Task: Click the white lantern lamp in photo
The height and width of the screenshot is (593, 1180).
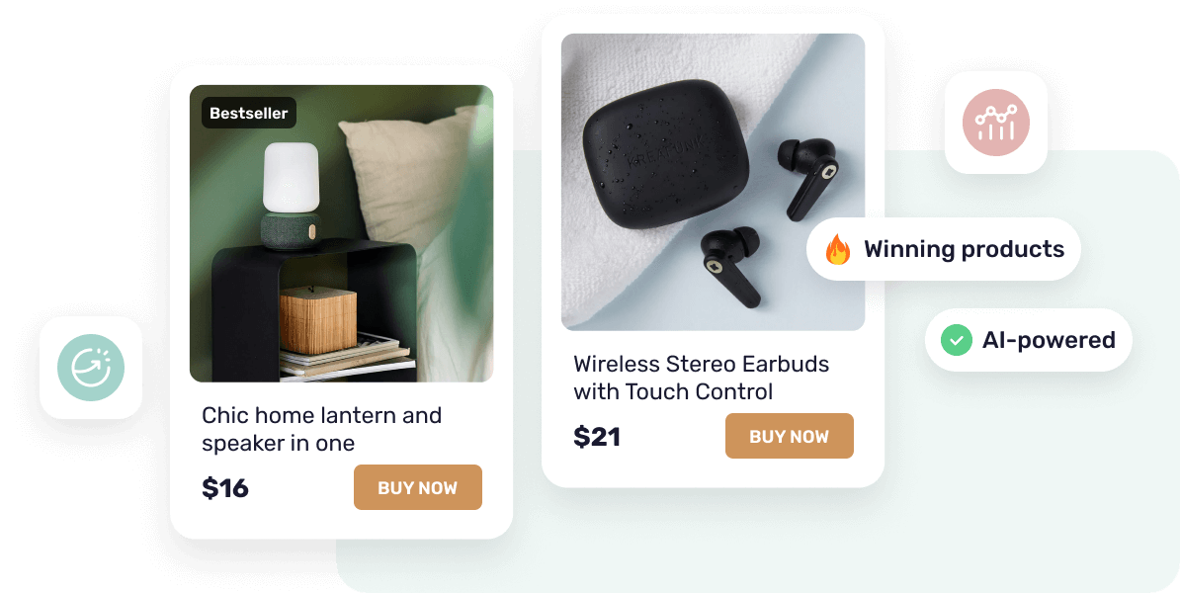Action: pyautogui.click(x=291, y=179)
